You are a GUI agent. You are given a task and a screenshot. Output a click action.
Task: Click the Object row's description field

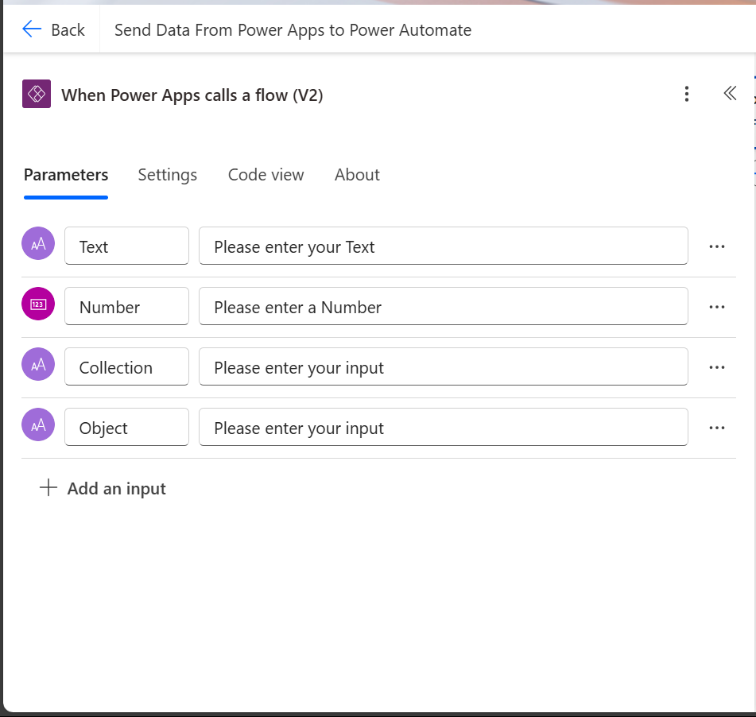tap(444, 427)
